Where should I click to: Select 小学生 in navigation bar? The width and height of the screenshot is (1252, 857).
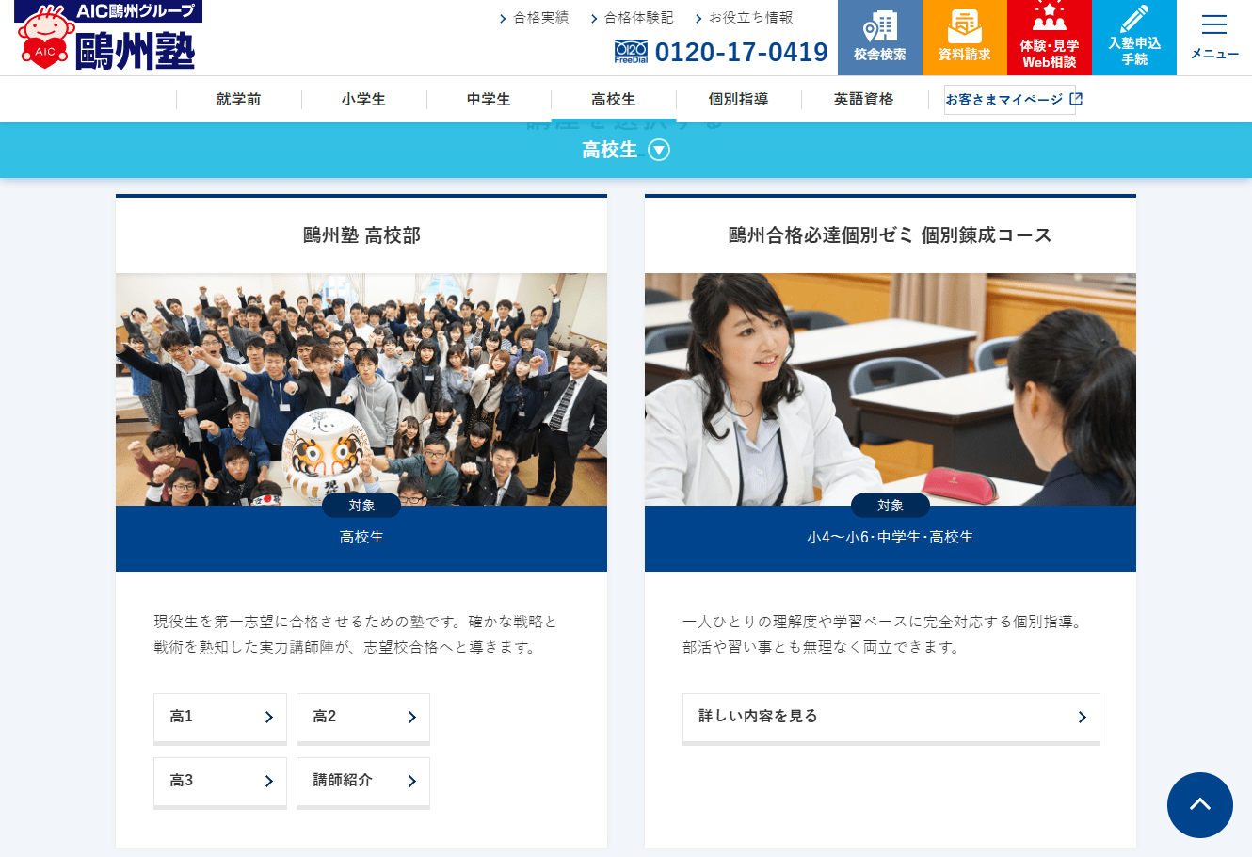[x=363, y=100]
